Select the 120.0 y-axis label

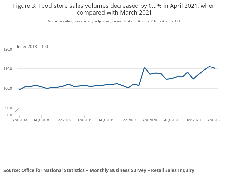(x=8, y=49)
